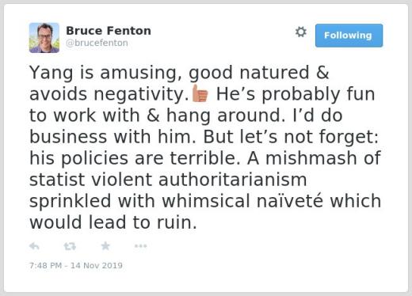
Task: Open the three-dots more options menu
Action: [140, 246]
